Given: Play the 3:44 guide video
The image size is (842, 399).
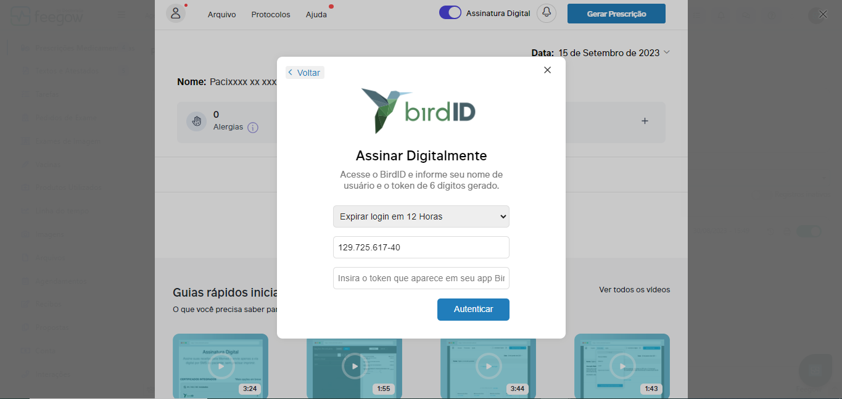Looking at the screenshot, I should [488, 366].
